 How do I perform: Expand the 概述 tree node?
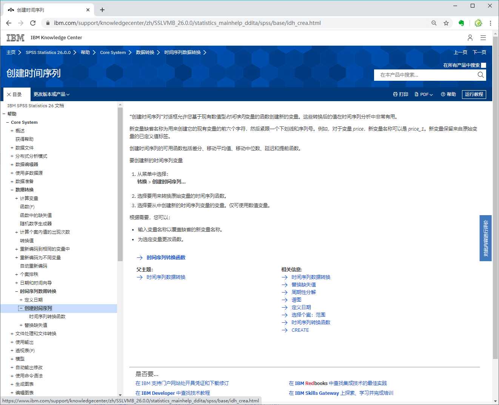[x=12, y=131]
